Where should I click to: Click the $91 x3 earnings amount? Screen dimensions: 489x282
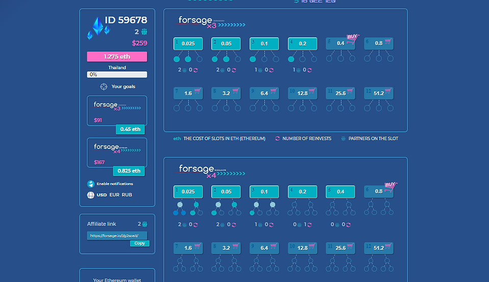pyautogui.click(x=98, y=120)
